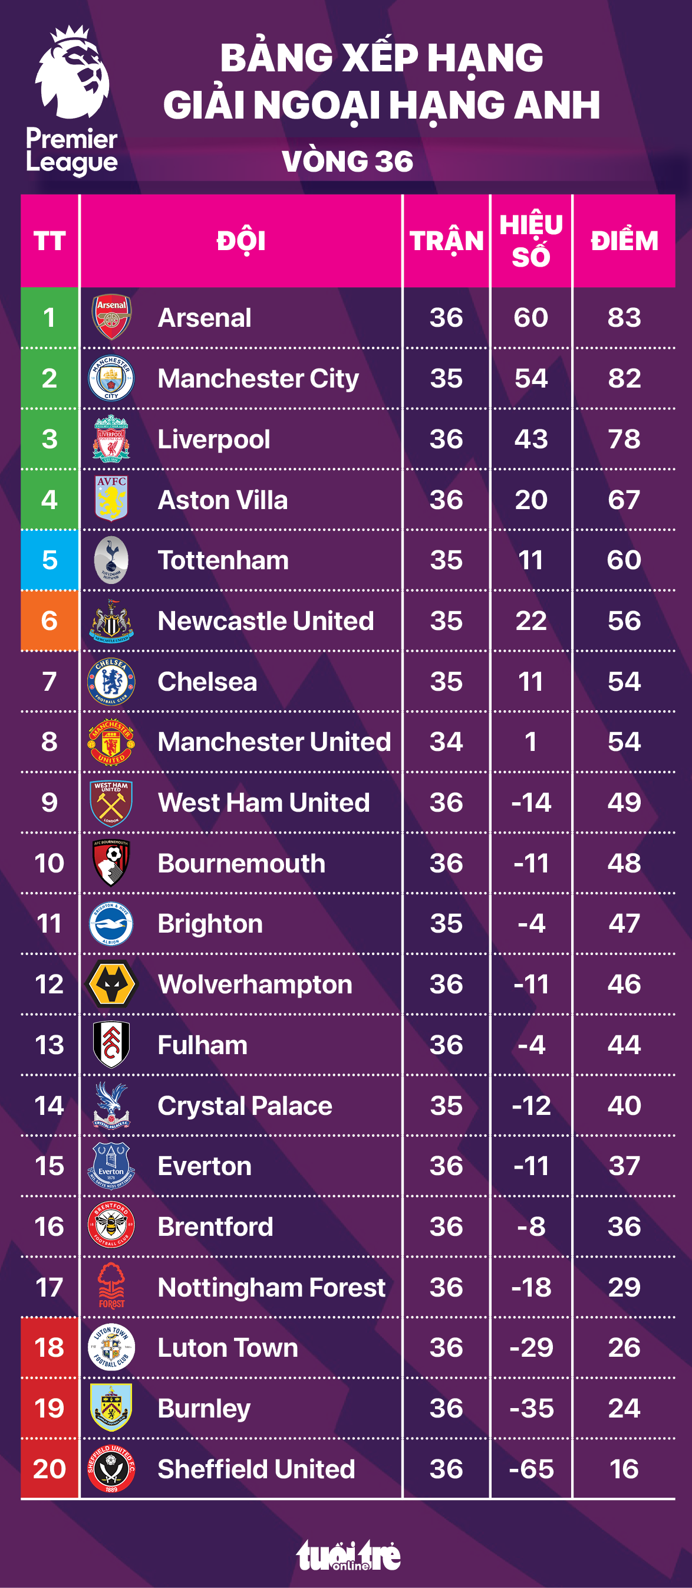Tap the Tottenham cockerel crest
This screenshot has width=692, height=1588.
(x=111, y=560)
